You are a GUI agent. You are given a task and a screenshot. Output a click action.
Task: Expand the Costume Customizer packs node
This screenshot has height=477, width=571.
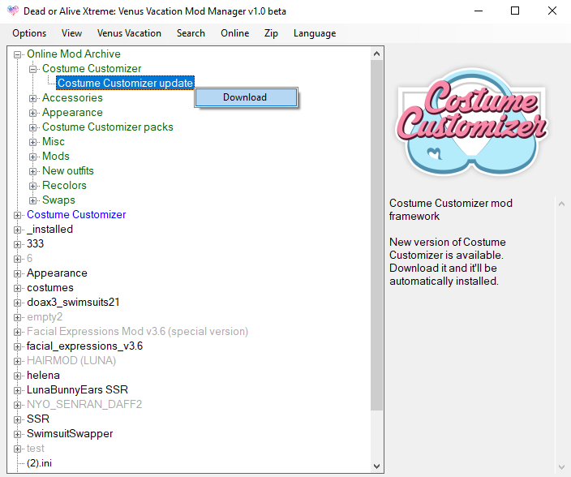pyautogui.click(x=32, y=127)
